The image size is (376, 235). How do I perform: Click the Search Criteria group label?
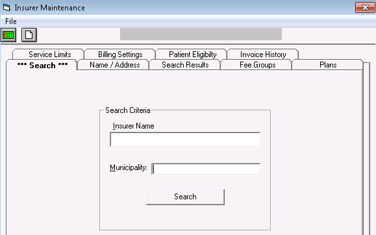pos(128,110)
